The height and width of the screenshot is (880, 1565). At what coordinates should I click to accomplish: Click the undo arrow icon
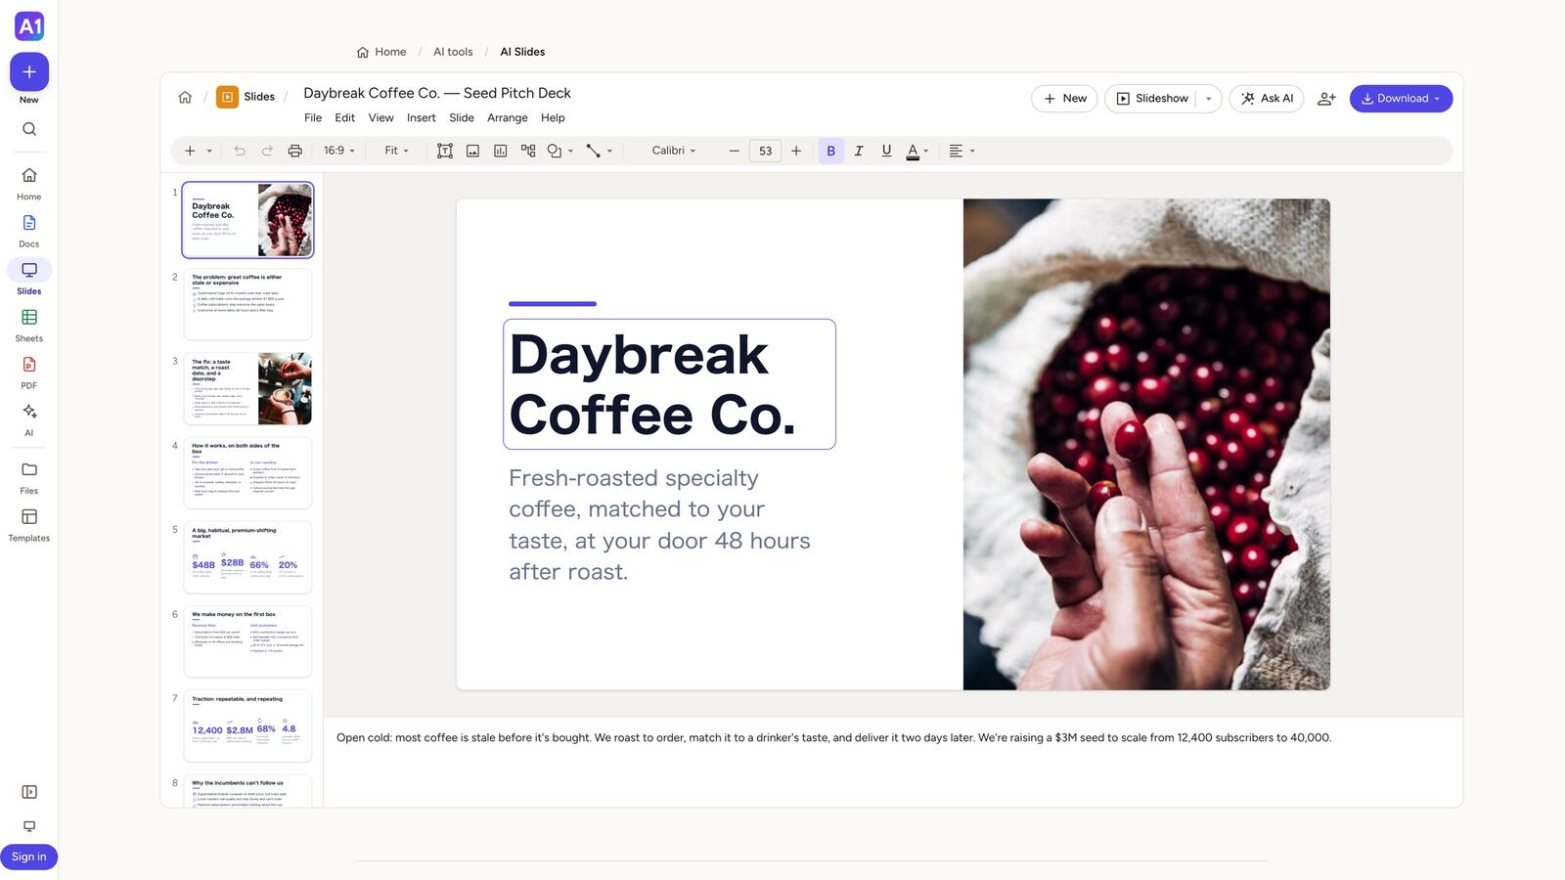pyautogui.click(x=240, y=151)
